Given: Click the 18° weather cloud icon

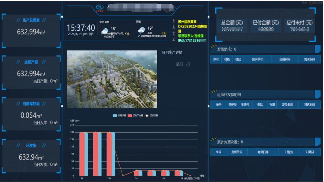Looking at the screenshot, I should 105,31.
